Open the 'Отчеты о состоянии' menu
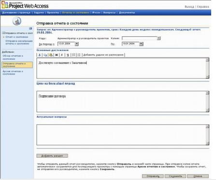 point(76,13)
